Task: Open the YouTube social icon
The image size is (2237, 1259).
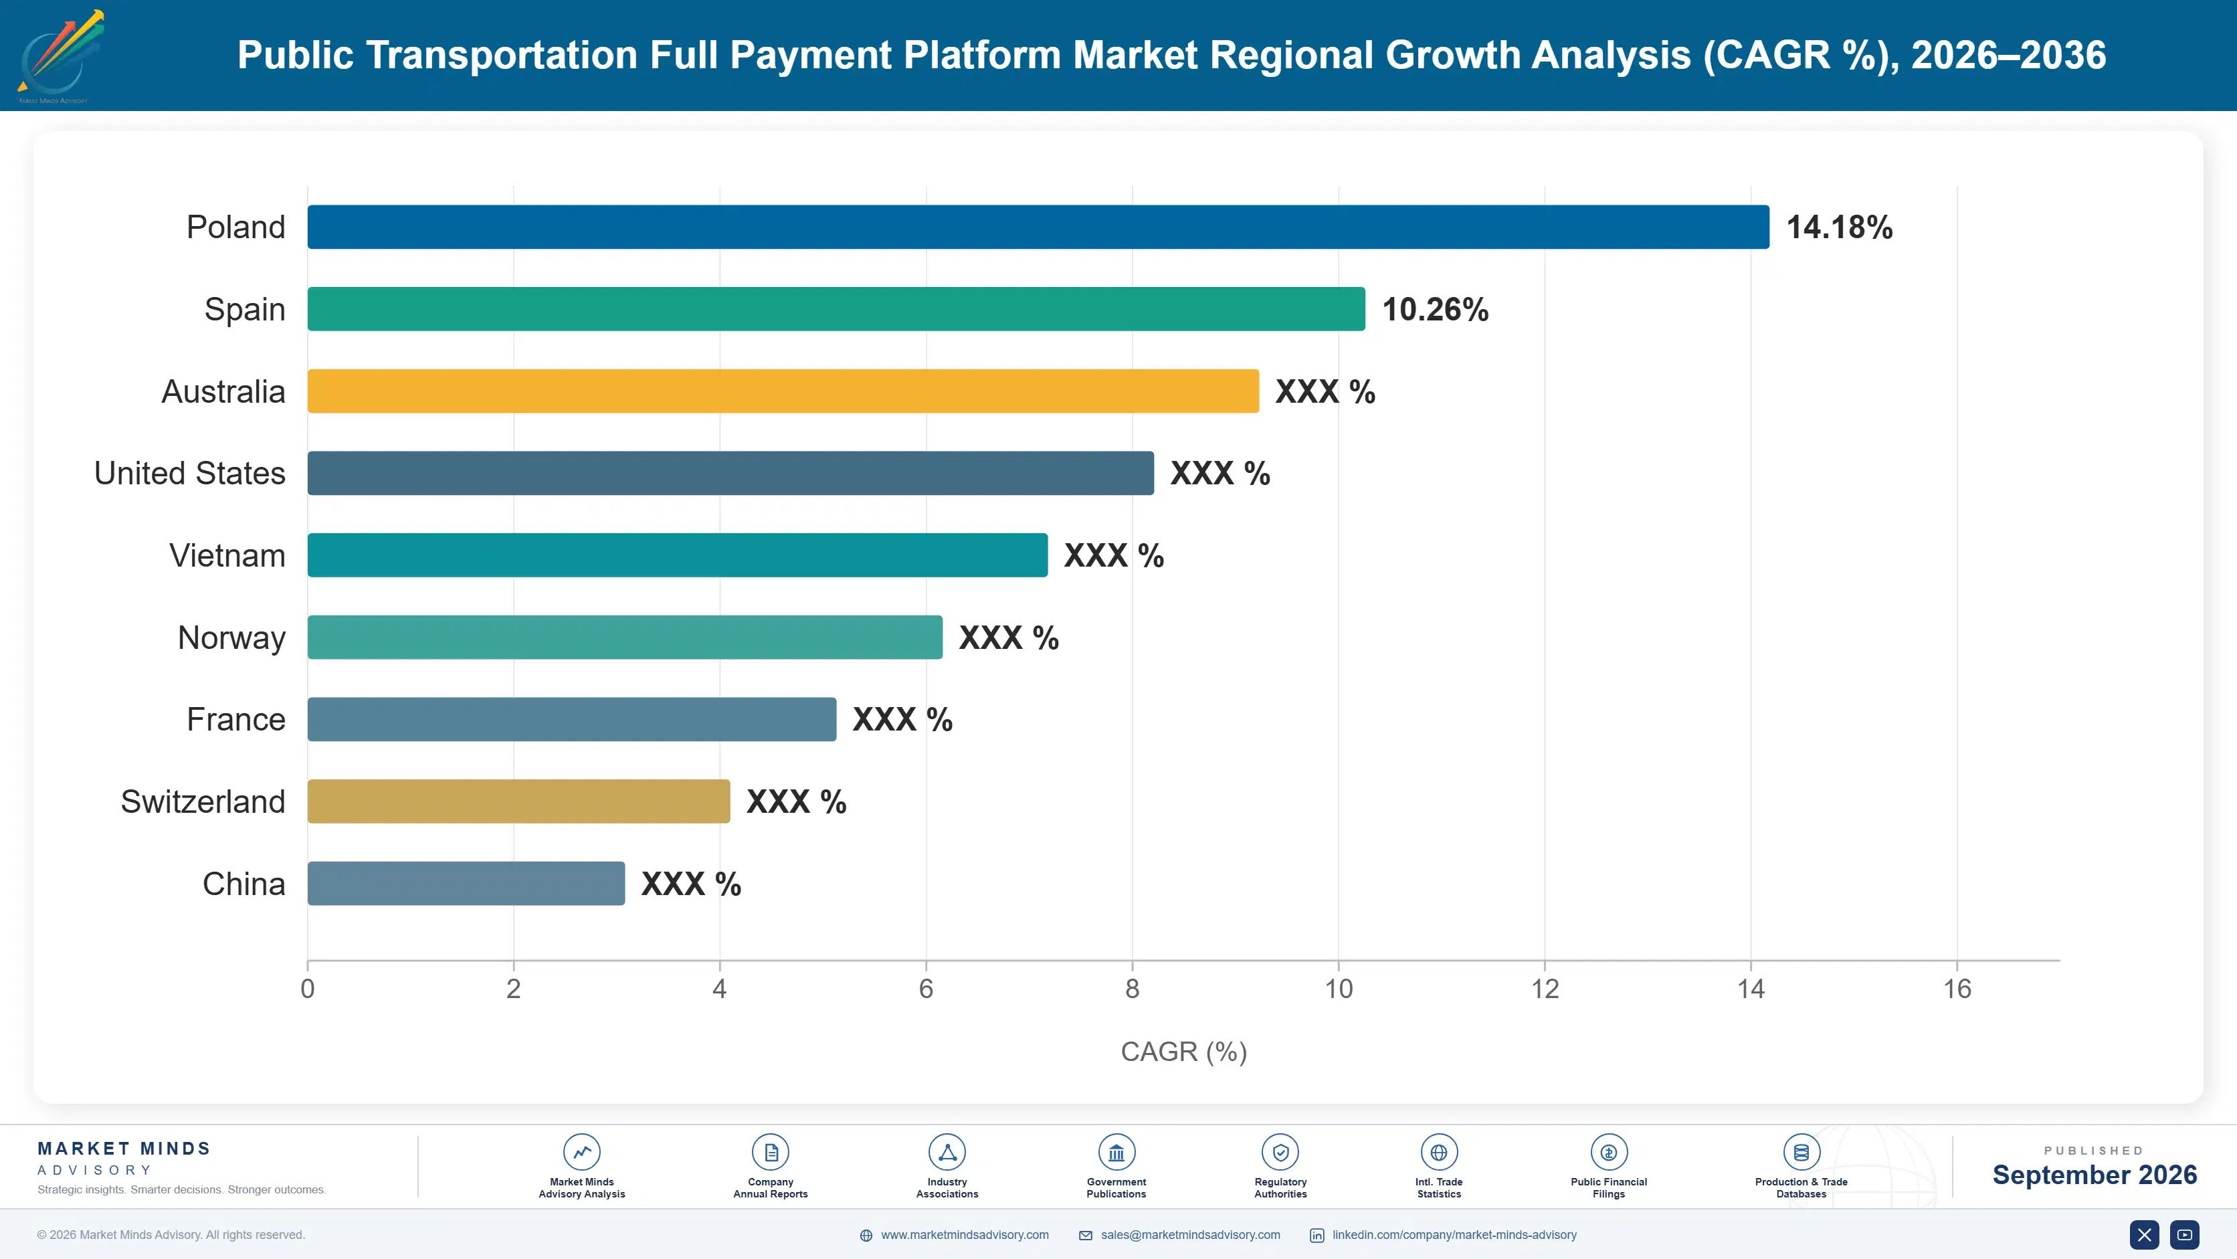Action: pos(2185,1235)
